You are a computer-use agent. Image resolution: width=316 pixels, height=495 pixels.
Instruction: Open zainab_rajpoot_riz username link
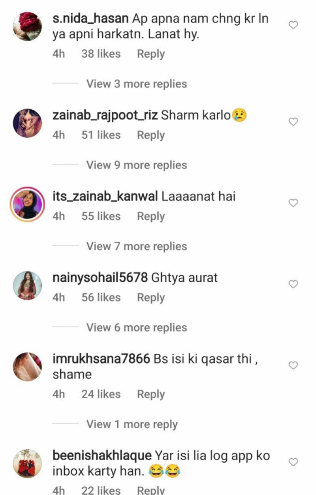(x=105, y=116)
